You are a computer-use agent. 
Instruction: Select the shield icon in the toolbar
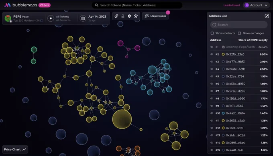pyautogui.click(x=129, y=16)
